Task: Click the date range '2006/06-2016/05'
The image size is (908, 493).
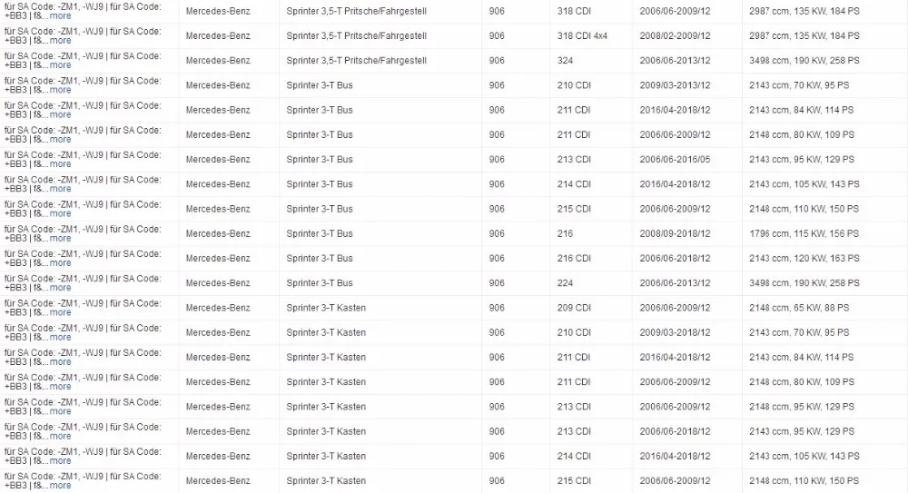Action: [675, 159]
